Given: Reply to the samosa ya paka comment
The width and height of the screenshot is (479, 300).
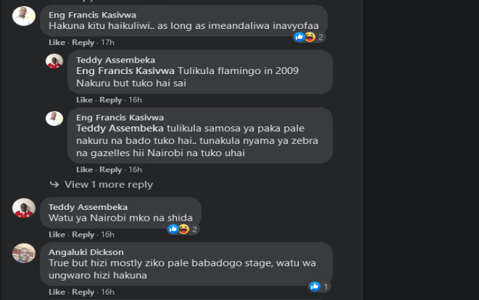Looking at the screenshot, I should tap(110, 170).
